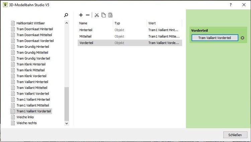
Task: Click document icon of Weiche links
Action: (x=13, y=117)
